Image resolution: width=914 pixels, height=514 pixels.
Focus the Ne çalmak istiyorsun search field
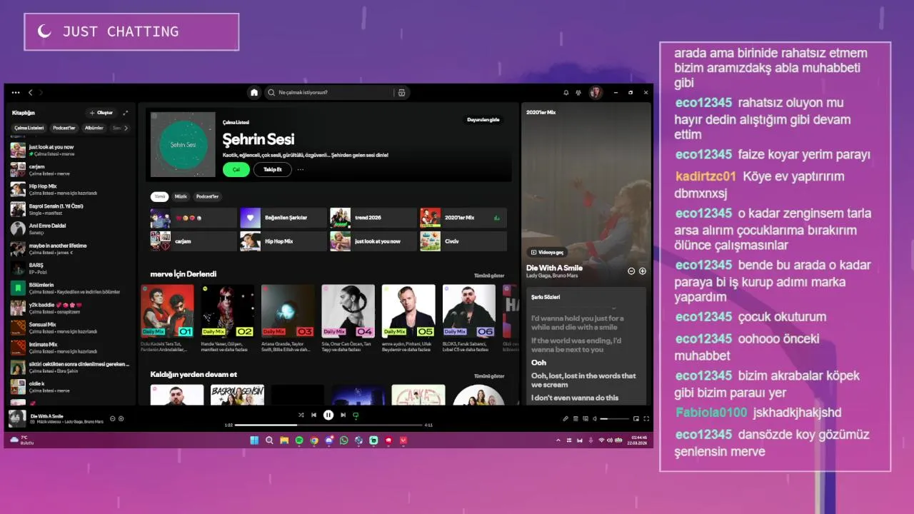pyautogui.click(x=330, y=92)
